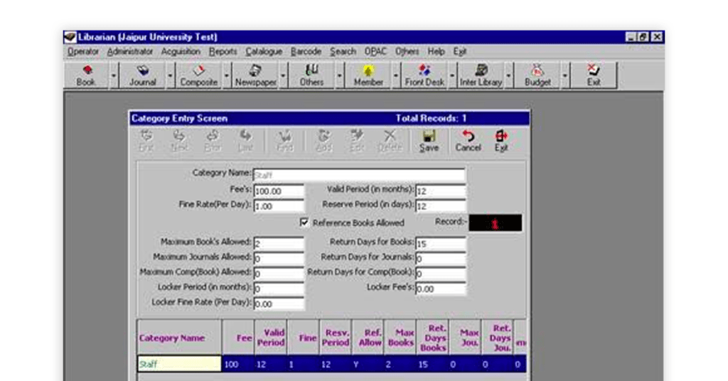Open the Others menu in menu bar
Viewport: 728px width, 381px height.
407,51
